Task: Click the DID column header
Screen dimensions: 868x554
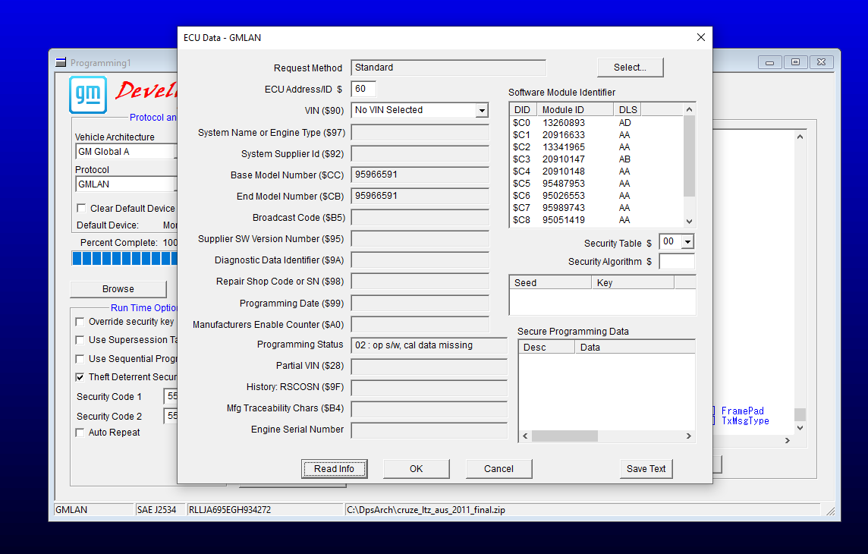Action: point(523,109)
